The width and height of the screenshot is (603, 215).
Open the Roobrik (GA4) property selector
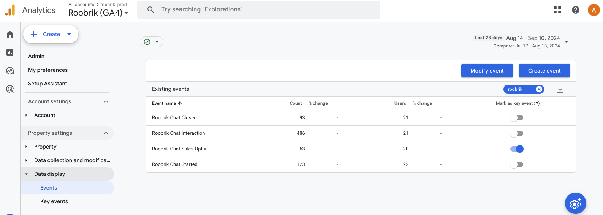(98, 13)
